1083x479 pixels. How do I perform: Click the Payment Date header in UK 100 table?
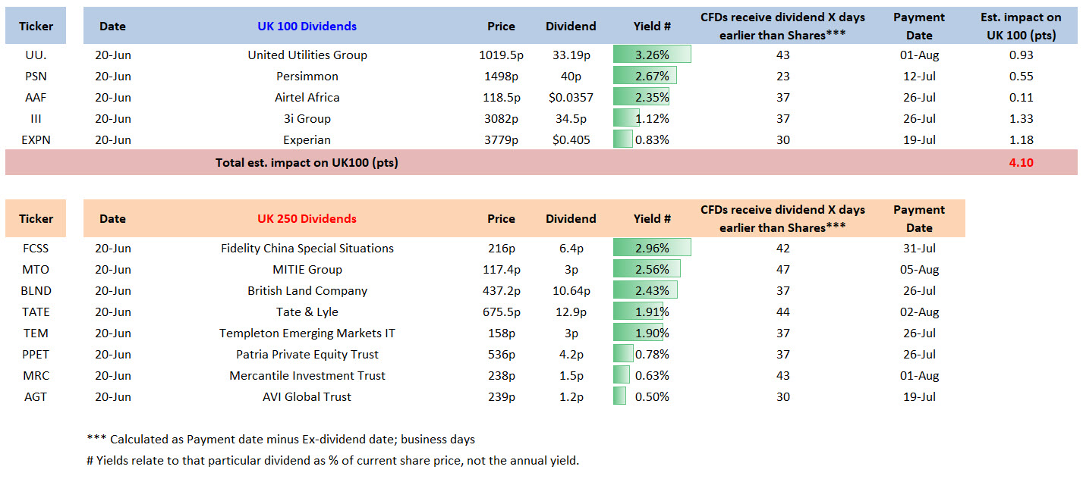point(919,27)
